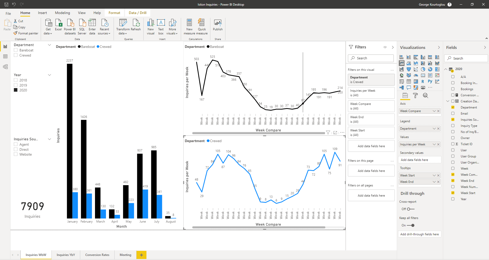The width and height of the screenshot is (489, 260).
Task: Toggle the Keep all filters switch
Action: pyautogui.click(x=411, y=225)
